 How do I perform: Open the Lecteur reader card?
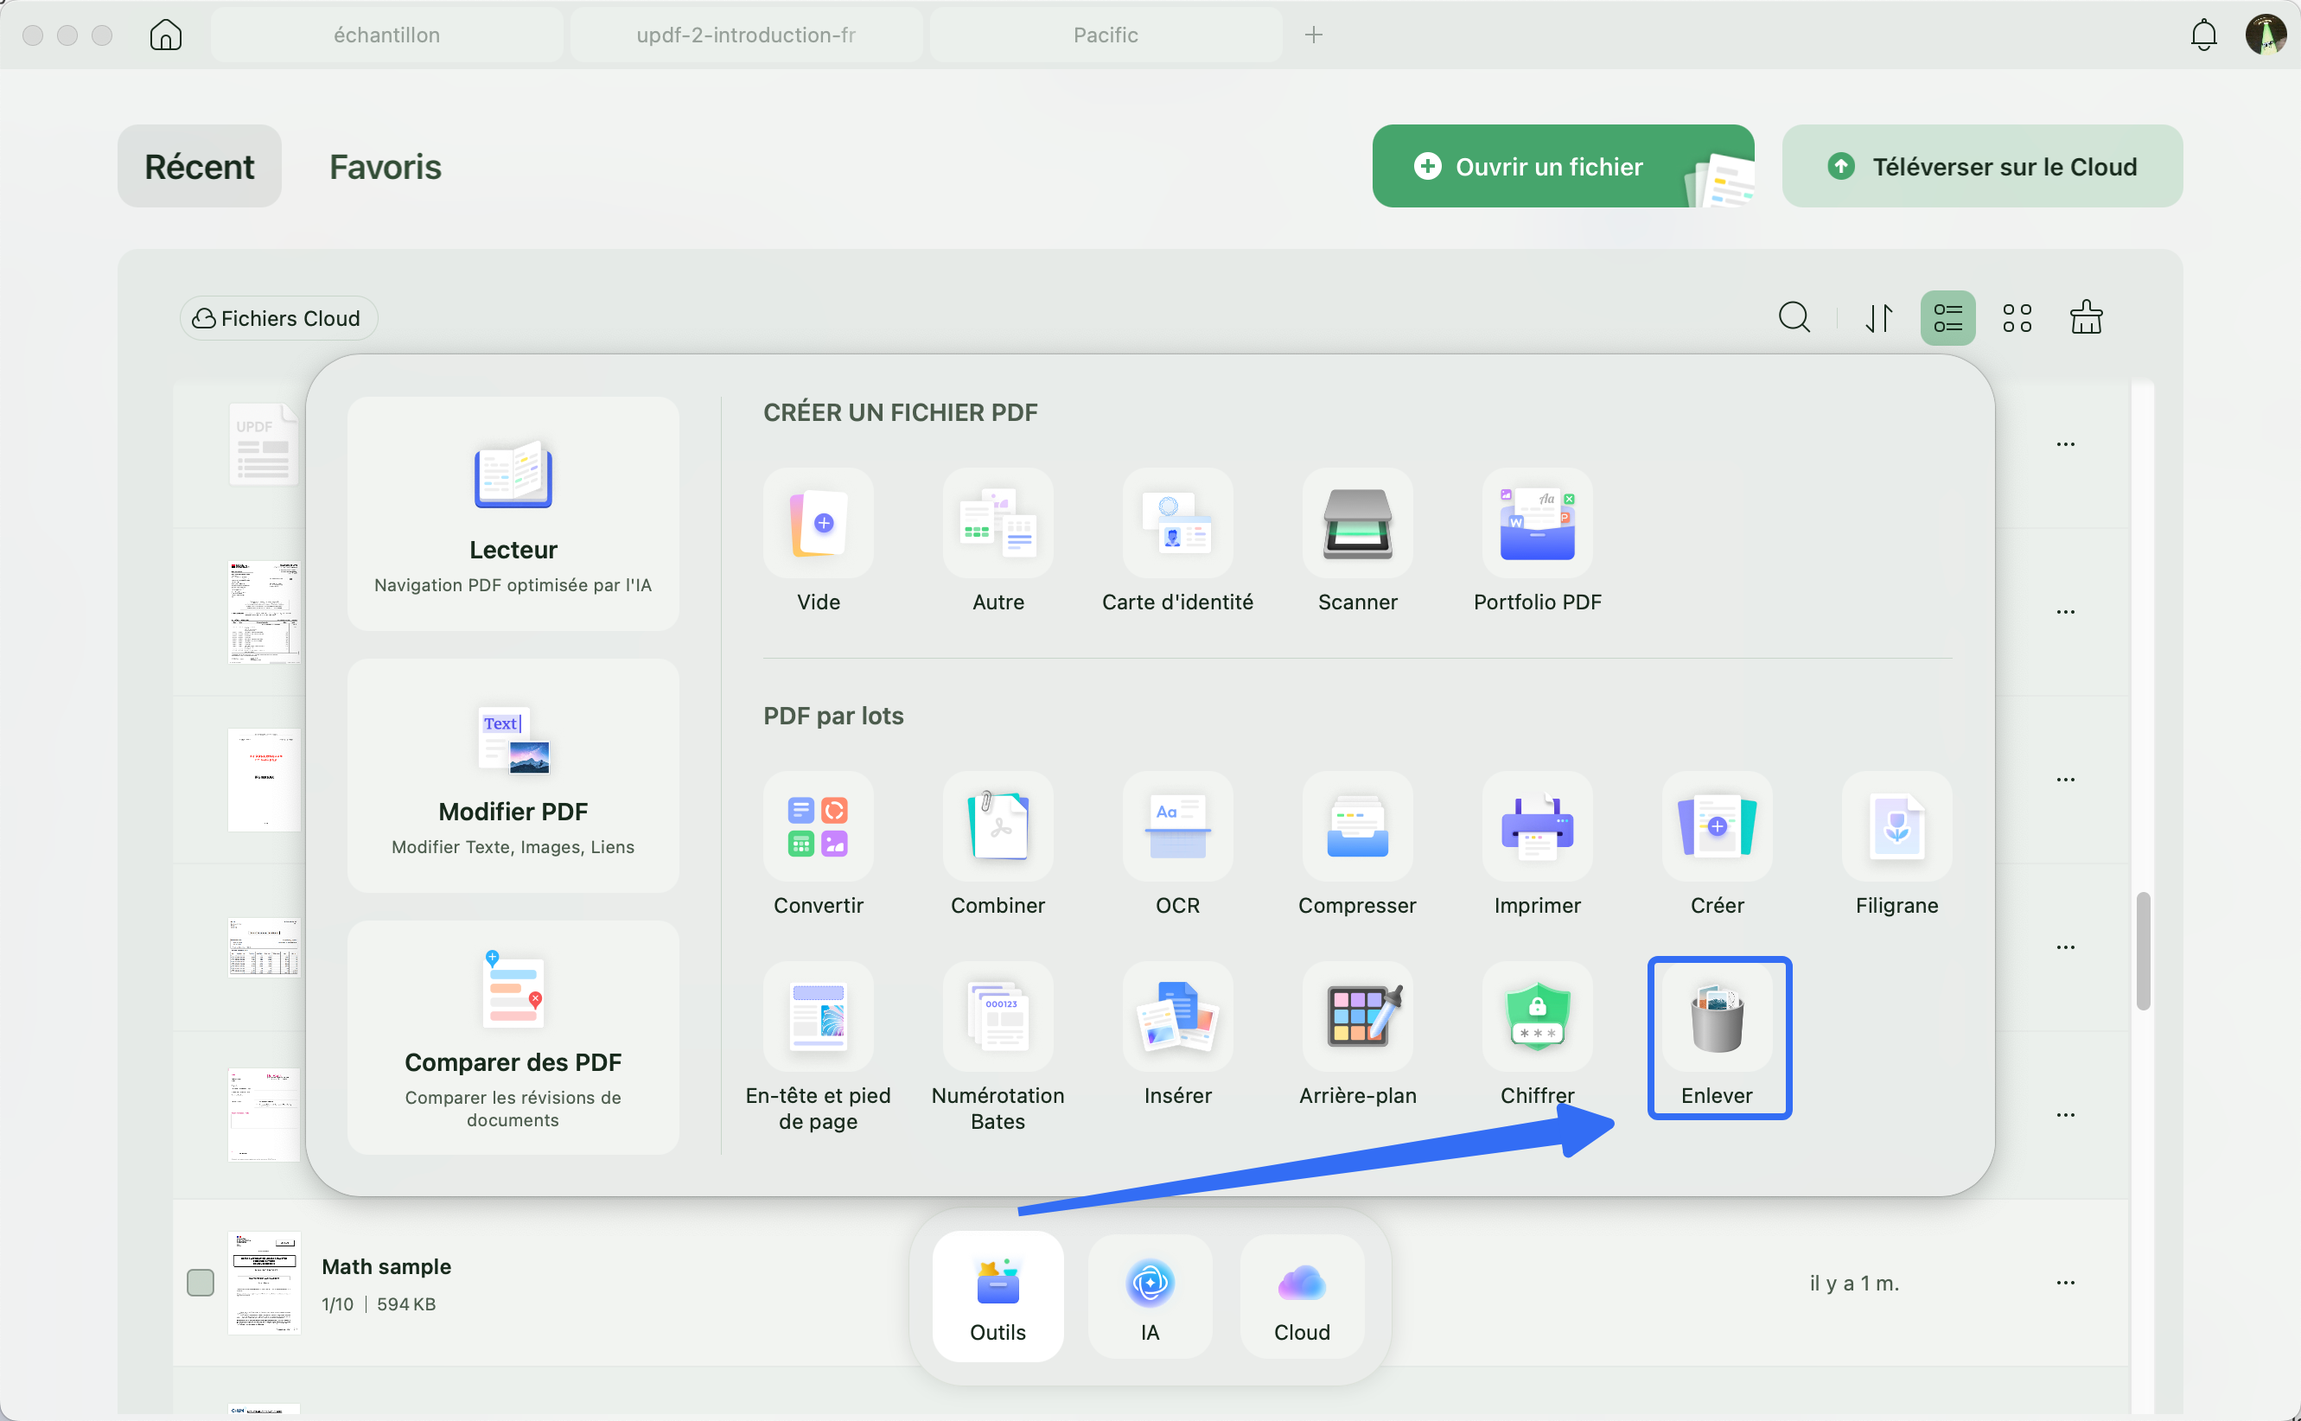click(x=513, y=513)
